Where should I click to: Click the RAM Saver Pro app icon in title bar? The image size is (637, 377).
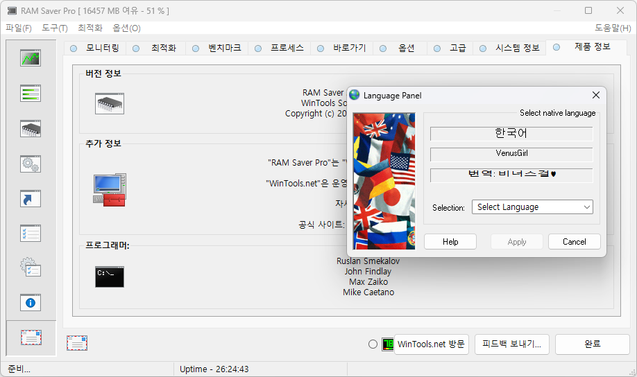12,10
